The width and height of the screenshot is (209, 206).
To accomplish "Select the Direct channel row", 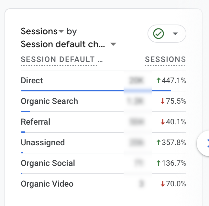I will (32, 80).
